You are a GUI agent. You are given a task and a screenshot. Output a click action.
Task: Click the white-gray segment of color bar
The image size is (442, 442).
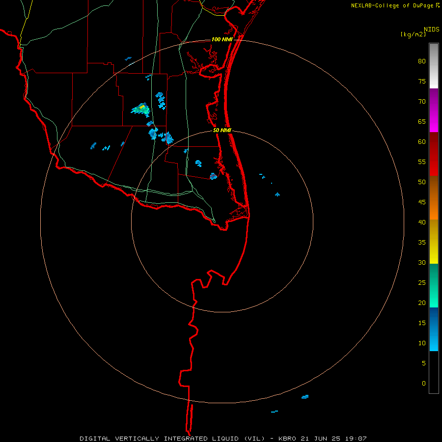click(x=434, y=66)
